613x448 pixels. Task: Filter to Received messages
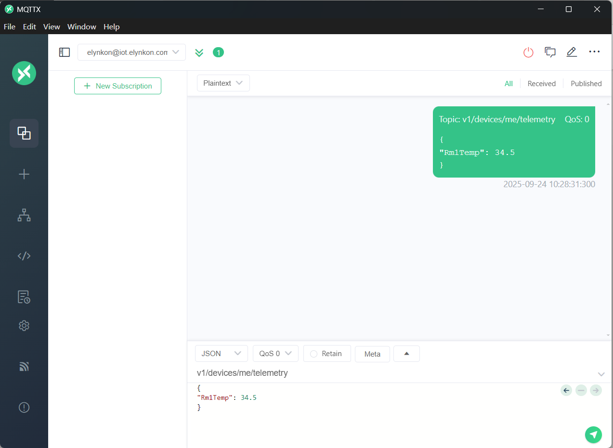click(542, 84)
